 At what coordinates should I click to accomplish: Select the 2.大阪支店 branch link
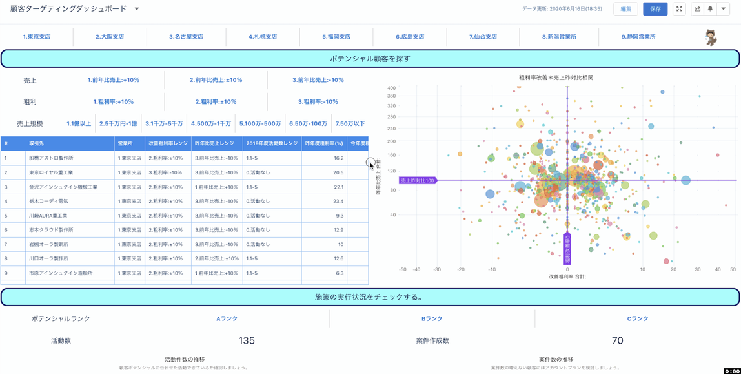point(110,36)
